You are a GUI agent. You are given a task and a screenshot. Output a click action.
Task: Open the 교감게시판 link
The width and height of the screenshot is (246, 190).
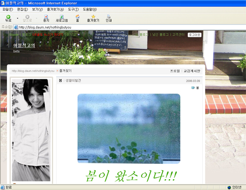coord(192,71)
